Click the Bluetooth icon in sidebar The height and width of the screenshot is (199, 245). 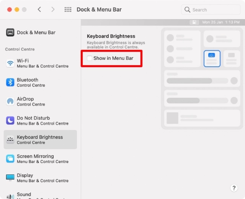(10, 82)
